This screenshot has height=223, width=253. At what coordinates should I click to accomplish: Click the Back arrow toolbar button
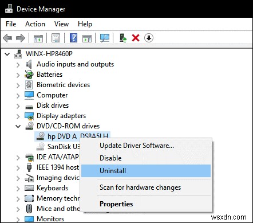pyautogui.click(x=7, y=38)
